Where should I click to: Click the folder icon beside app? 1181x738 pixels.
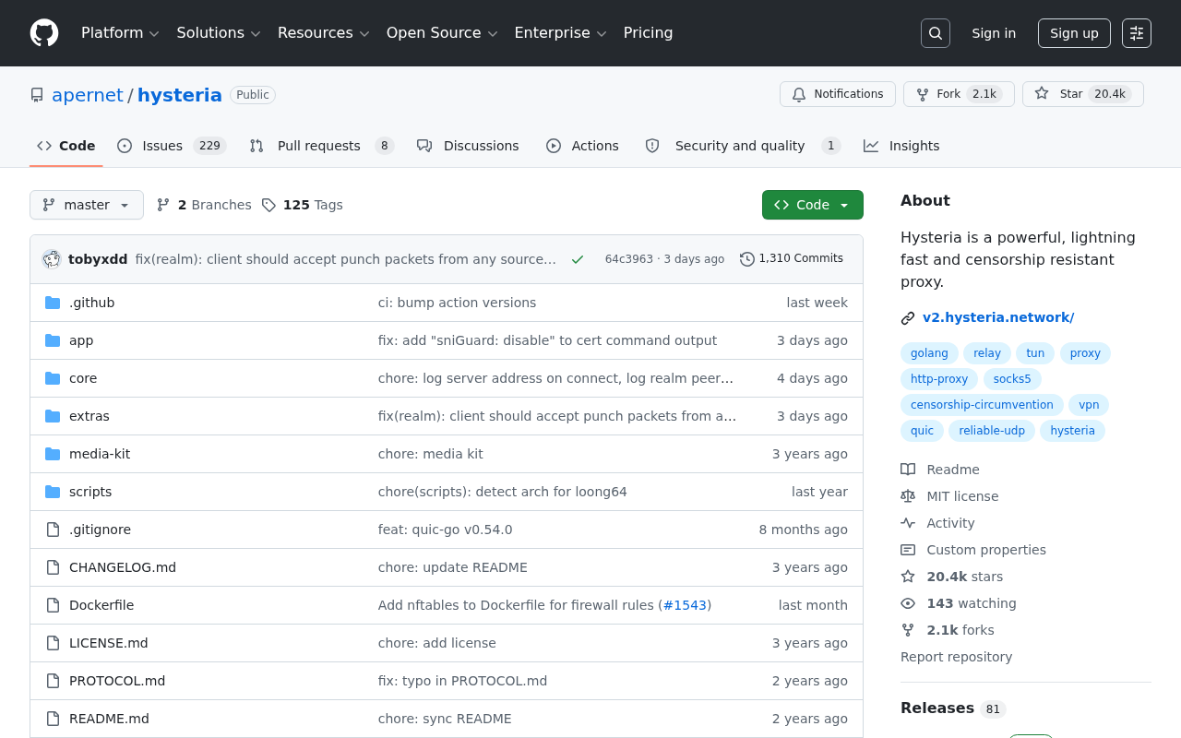[53, 340]
